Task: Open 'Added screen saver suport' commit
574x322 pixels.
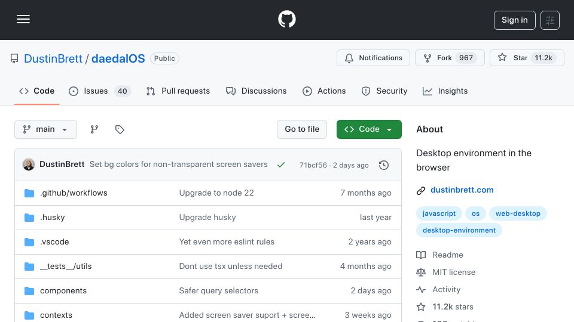Action: point(247,315)
